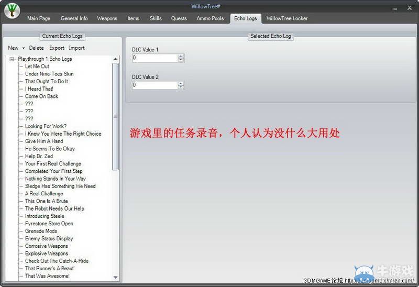Select 'Fyrestone Store Open' echo log
Image resolution: width=419 pixels, height=287 pixels.
(x=49, y=224)
